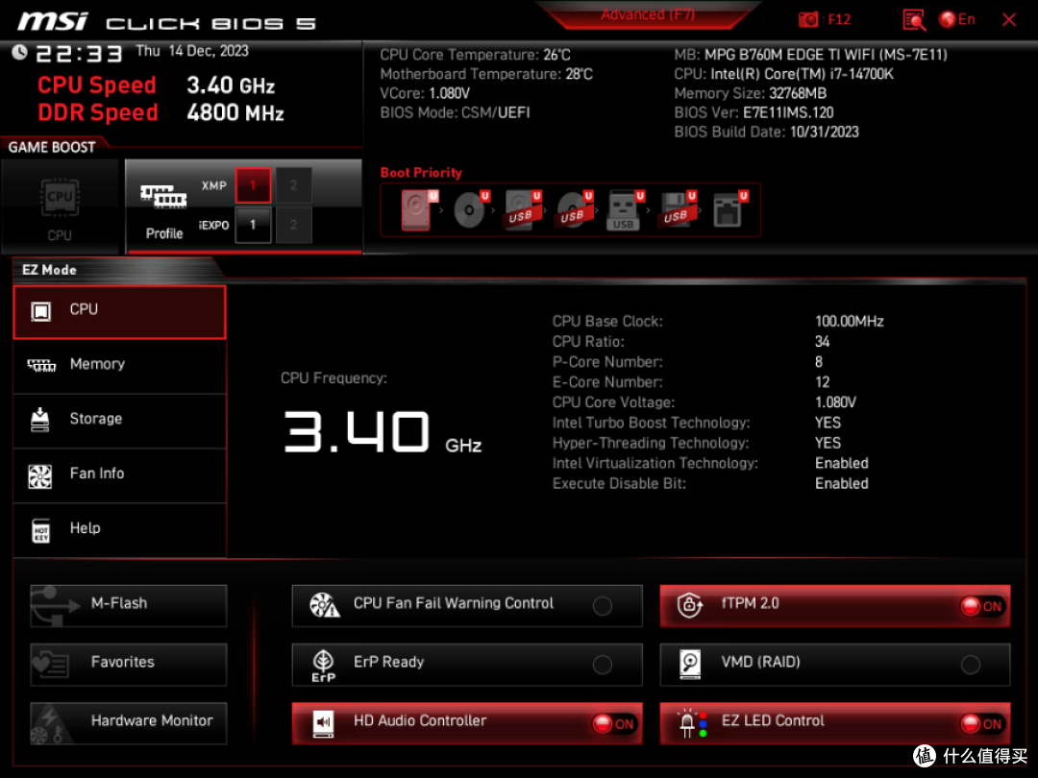Click the clock time 22:33
The image size is (1038, 778).
click(79, 54)
